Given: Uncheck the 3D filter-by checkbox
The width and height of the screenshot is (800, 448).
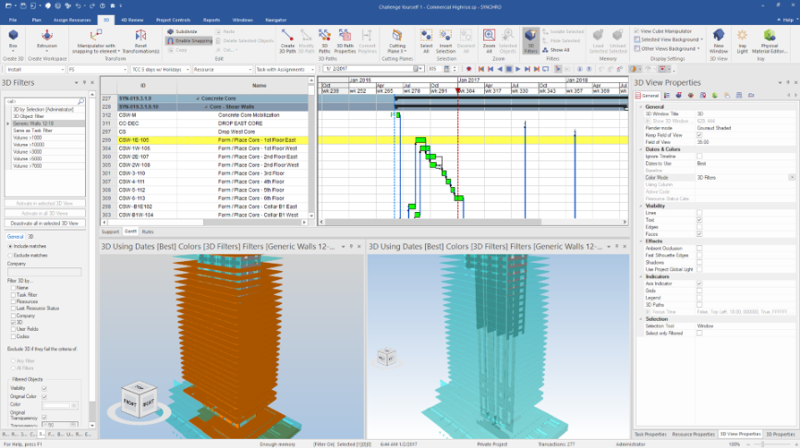Looking at the screenshot, I should (x=13, y=322).
